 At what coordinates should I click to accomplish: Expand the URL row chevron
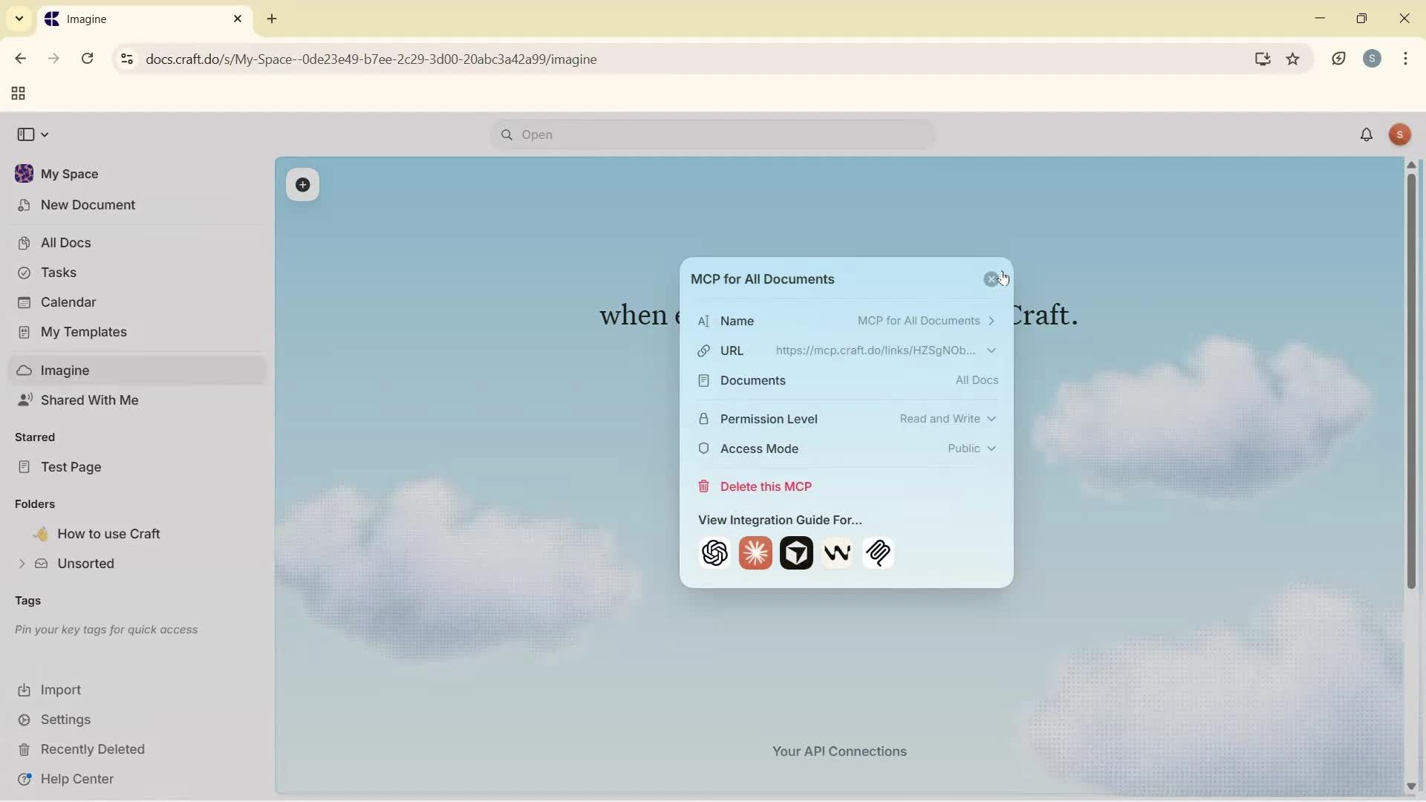click(x=992, y=351)
